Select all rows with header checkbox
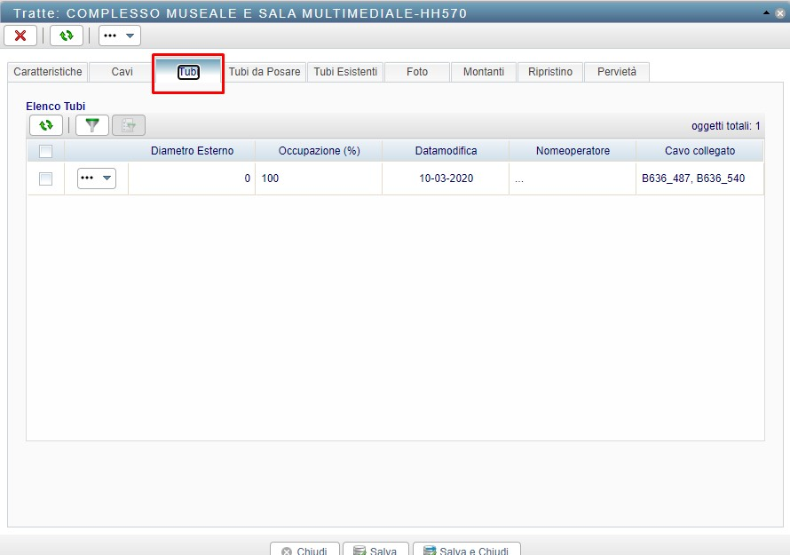Image resolution: width=790 pixels, height=555 pixels. point(46,151)
